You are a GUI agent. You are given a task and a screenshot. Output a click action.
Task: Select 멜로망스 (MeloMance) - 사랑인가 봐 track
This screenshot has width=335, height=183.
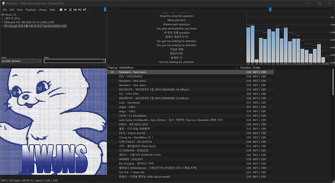[190, 168]
